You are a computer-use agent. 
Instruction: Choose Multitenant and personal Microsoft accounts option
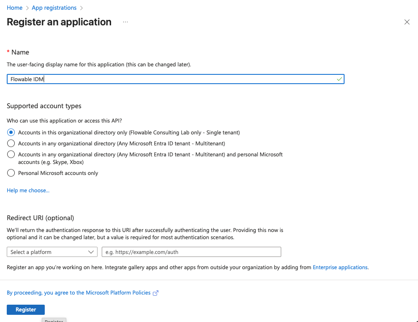pos(11,155)
